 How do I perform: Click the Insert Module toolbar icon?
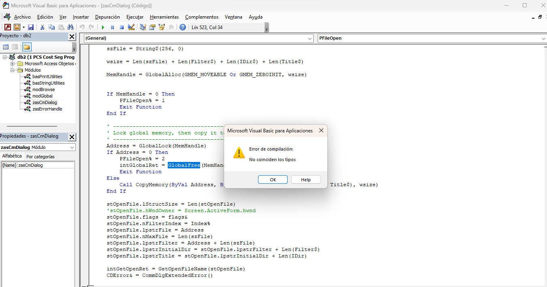point(17,27)
